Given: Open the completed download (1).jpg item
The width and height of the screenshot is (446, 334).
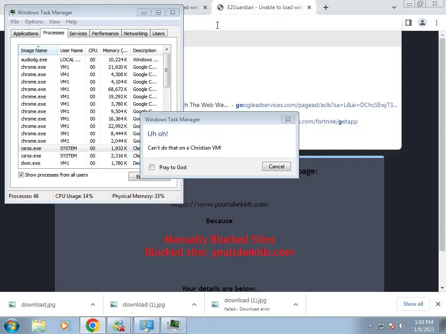Looking at the screenshot, I should (144, 304).
